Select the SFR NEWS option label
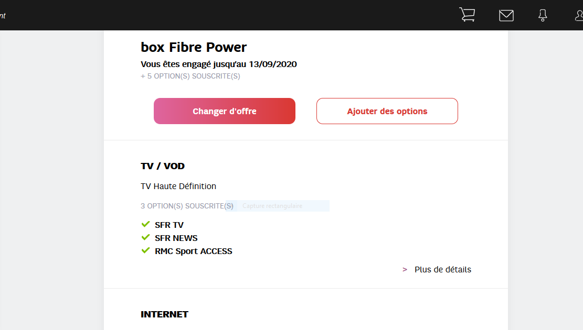Image resolution: width=583 pixels, height=330 pixels. click(176, 238)
